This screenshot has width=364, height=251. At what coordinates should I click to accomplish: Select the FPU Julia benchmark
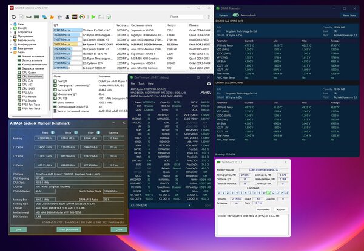coord(28,93)
